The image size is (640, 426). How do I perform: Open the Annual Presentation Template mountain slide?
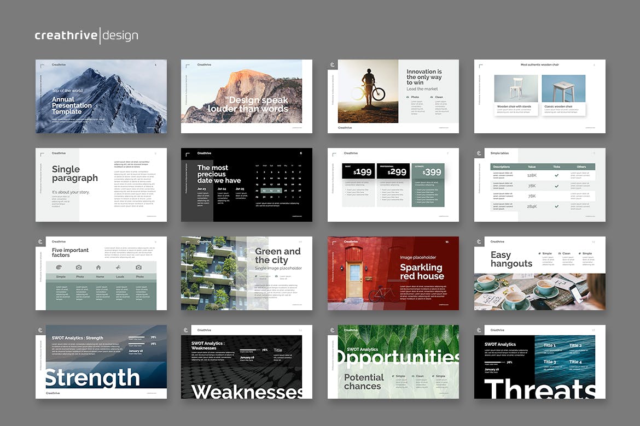101,96
